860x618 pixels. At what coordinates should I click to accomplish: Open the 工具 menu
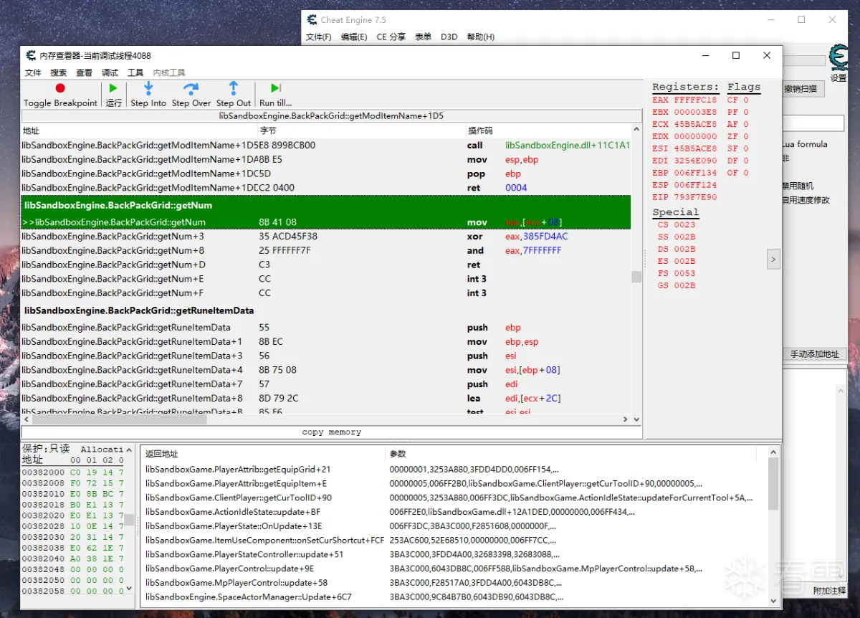tap(135, 72)
